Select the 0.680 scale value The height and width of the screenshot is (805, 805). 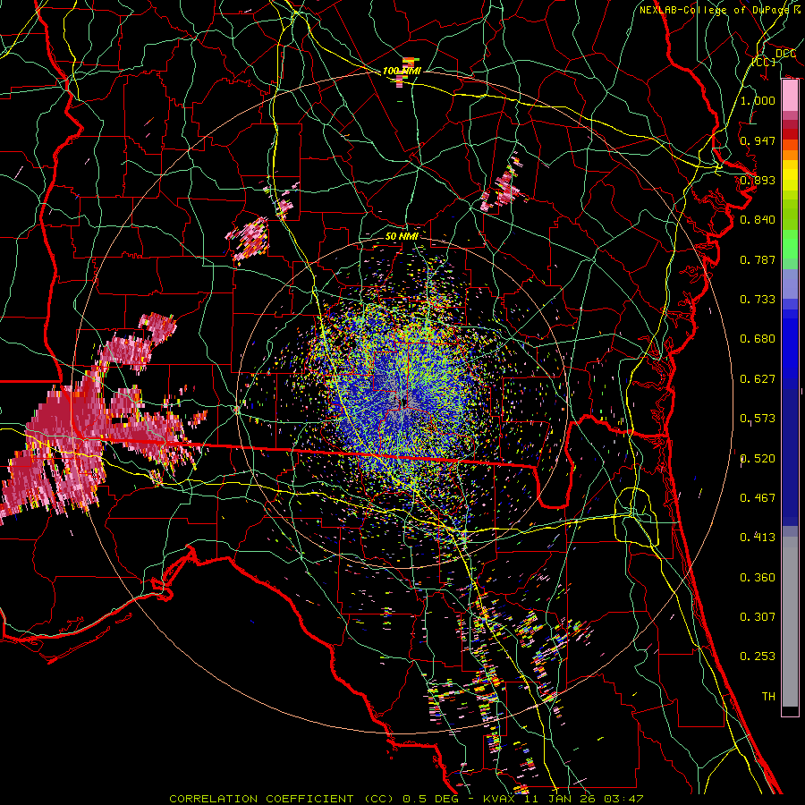(x=758, y=339)
